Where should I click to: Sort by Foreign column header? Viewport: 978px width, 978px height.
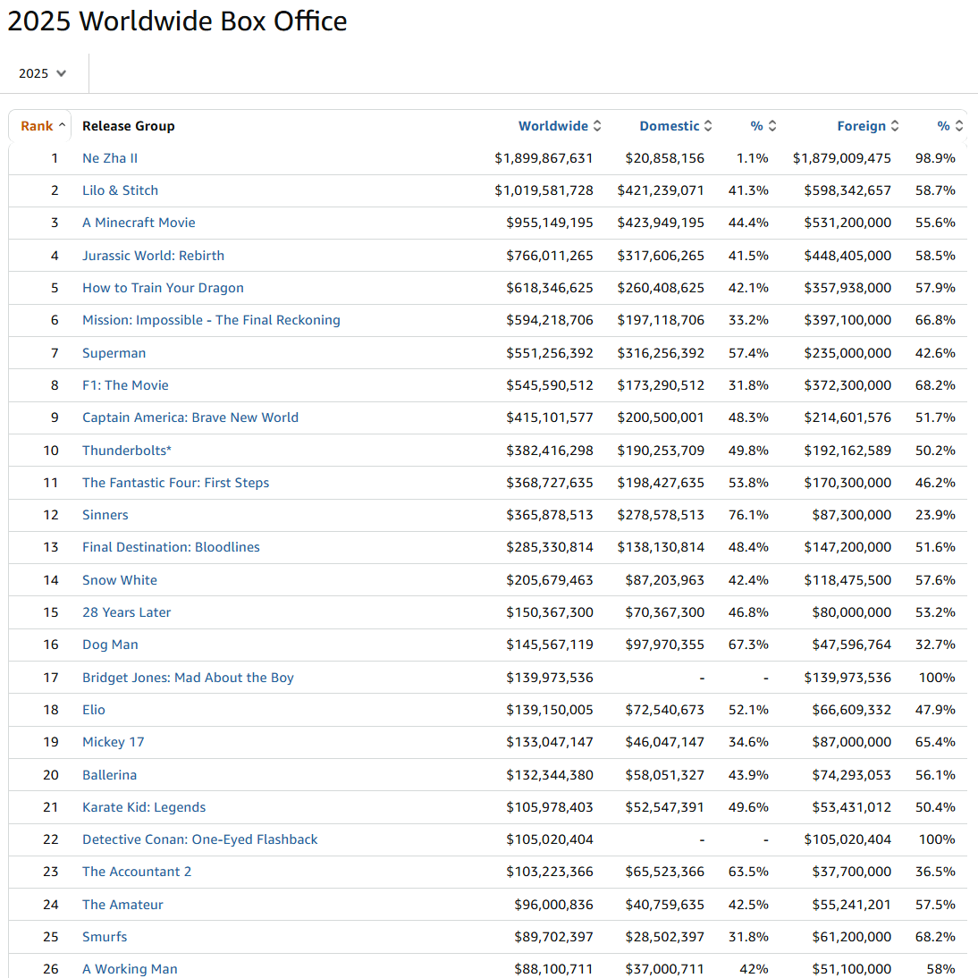click(868, 126)
